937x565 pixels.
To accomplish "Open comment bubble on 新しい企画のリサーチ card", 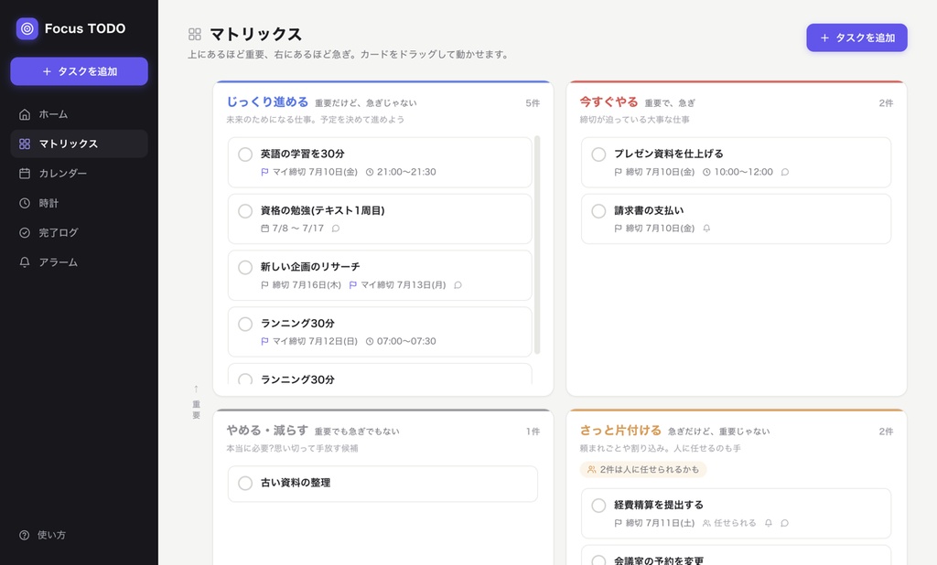I will [x=458, y=285].
